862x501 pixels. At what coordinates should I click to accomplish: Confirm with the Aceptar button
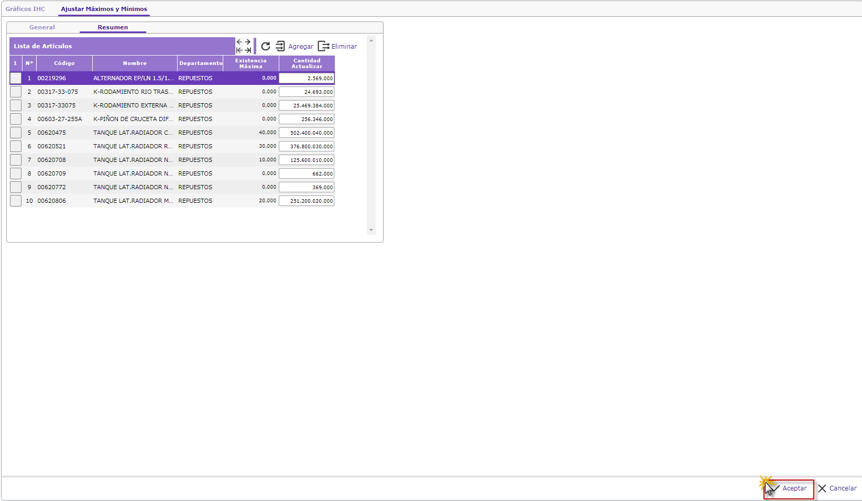point(789,488)
